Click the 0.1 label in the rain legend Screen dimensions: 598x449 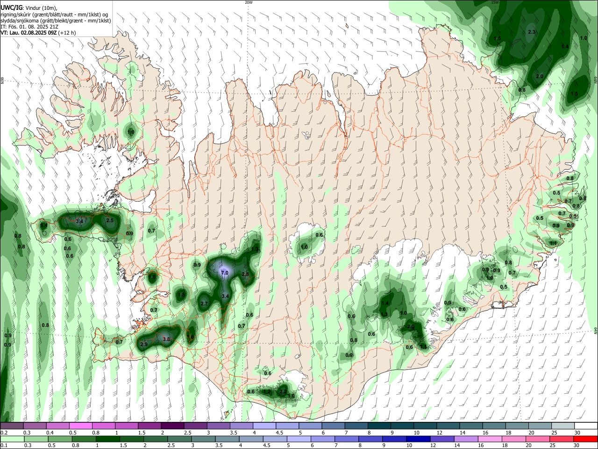(4, 446)
